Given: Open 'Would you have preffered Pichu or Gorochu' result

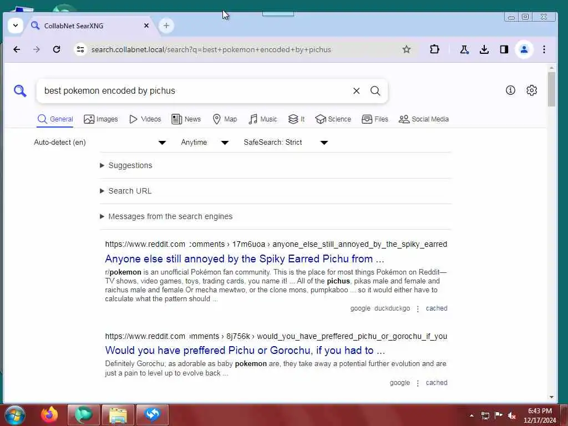Looking at the screenshot, I should point(245,351).
